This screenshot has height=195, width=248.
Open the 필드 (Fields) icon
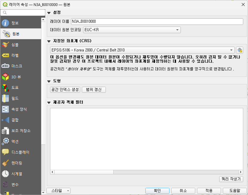point(5,98)
